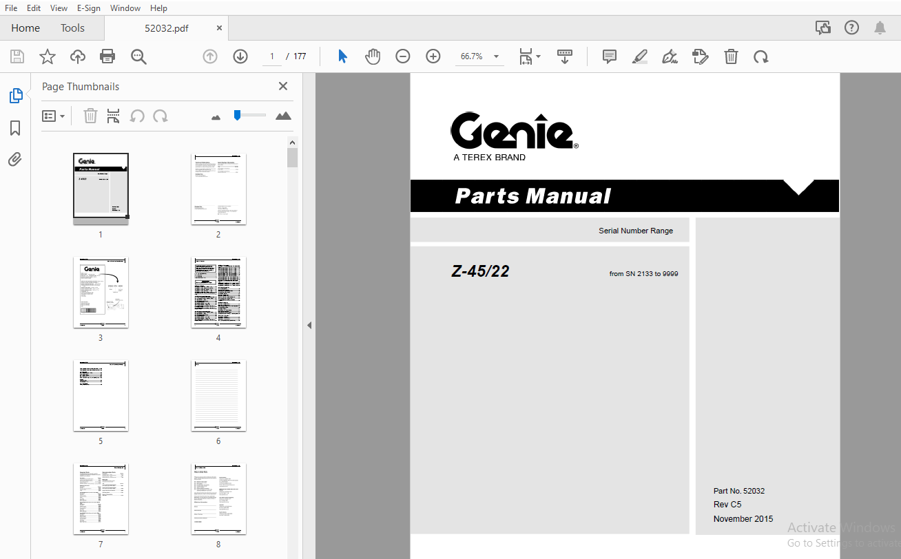The height and width of the screenshot is (559, 901).
Task: Open the E-Sign menu
Action: pos(88,8)
